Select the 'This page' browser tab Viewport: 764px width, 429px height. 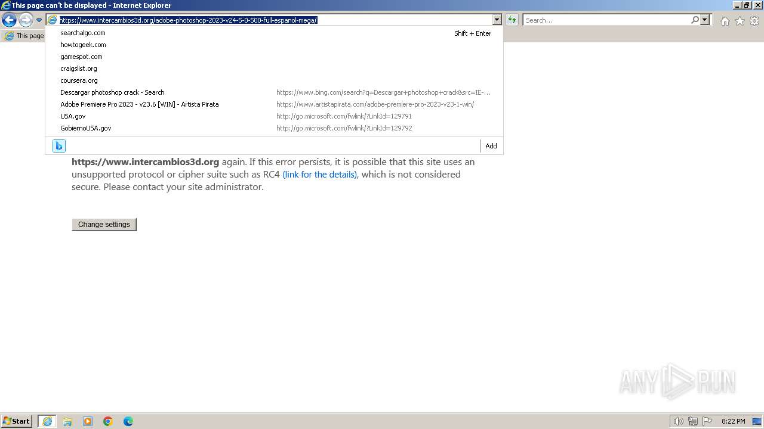pyautogui.click(x=24, y=36)
